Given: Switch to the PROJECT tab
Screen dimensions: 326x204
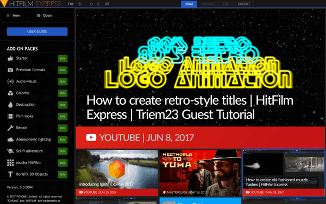Looking at the screenshot, I should pos(208,4).
